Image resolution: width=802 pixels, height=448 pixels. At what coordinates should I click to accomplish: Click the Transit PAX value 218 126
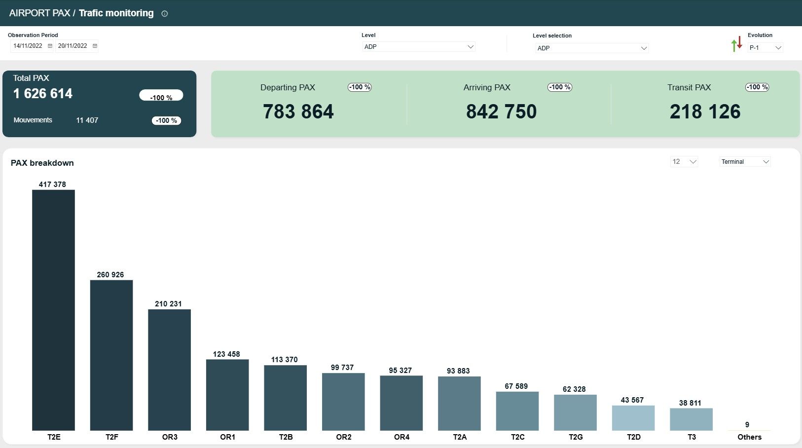tap(705, 112)
